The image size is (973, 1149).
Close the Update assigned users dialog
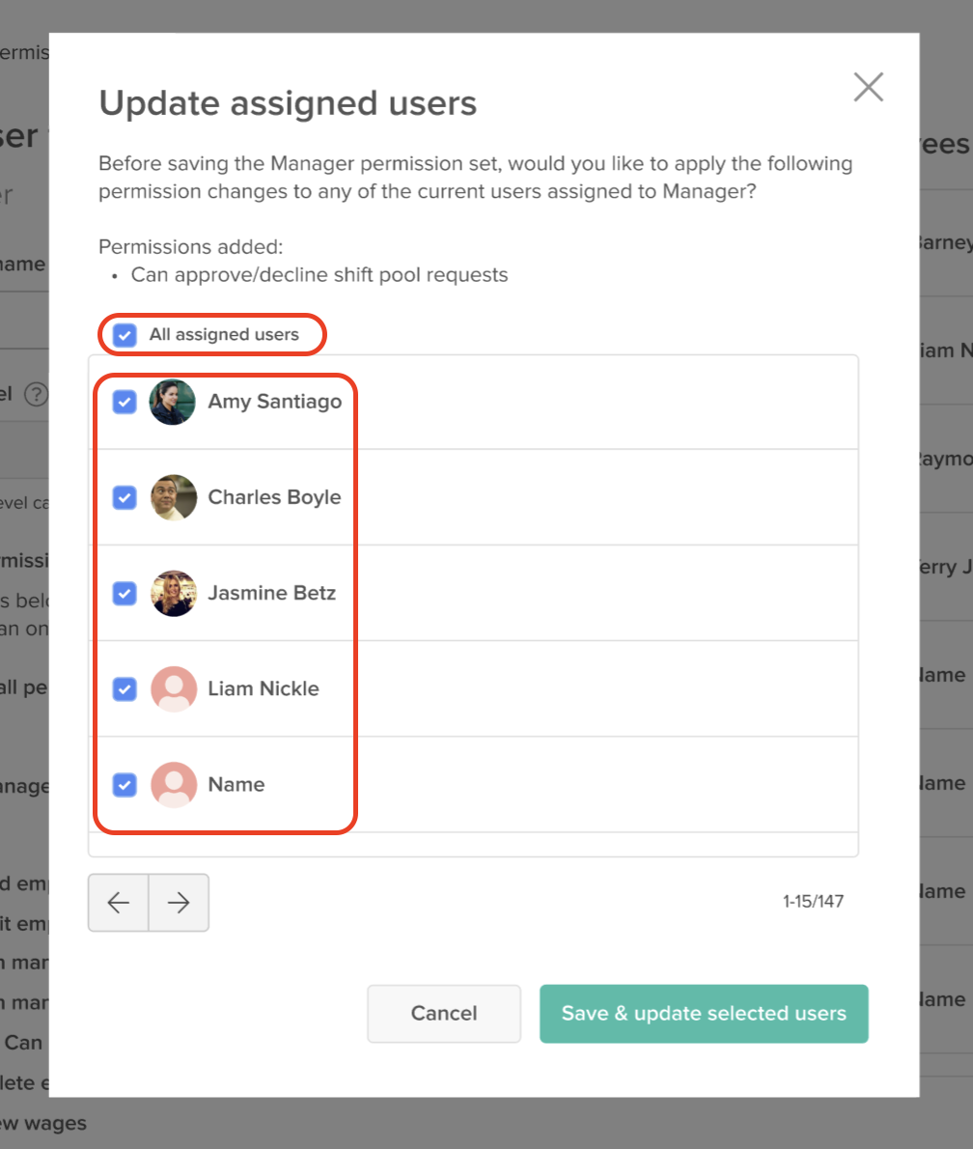(x=868, y=87)
